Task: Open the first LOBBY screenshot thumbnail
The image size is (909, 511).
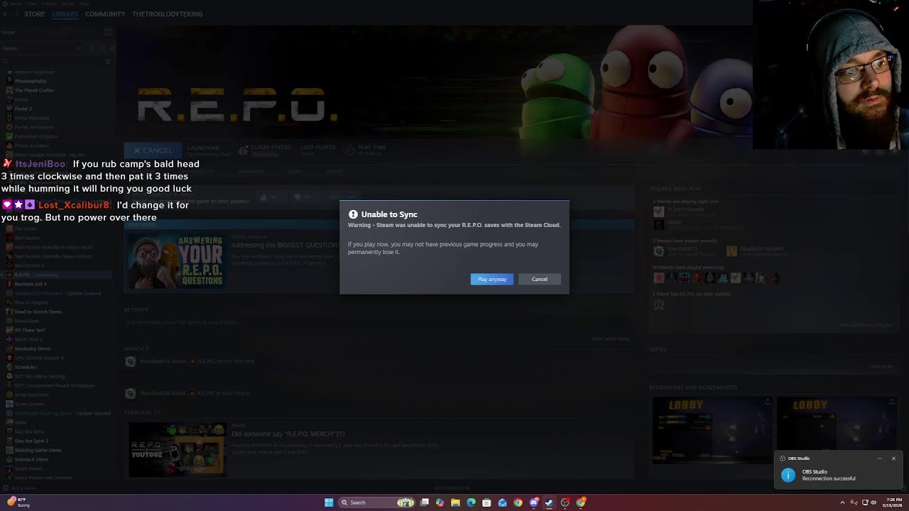Action: pyautogui.click(x=712, y=429)
